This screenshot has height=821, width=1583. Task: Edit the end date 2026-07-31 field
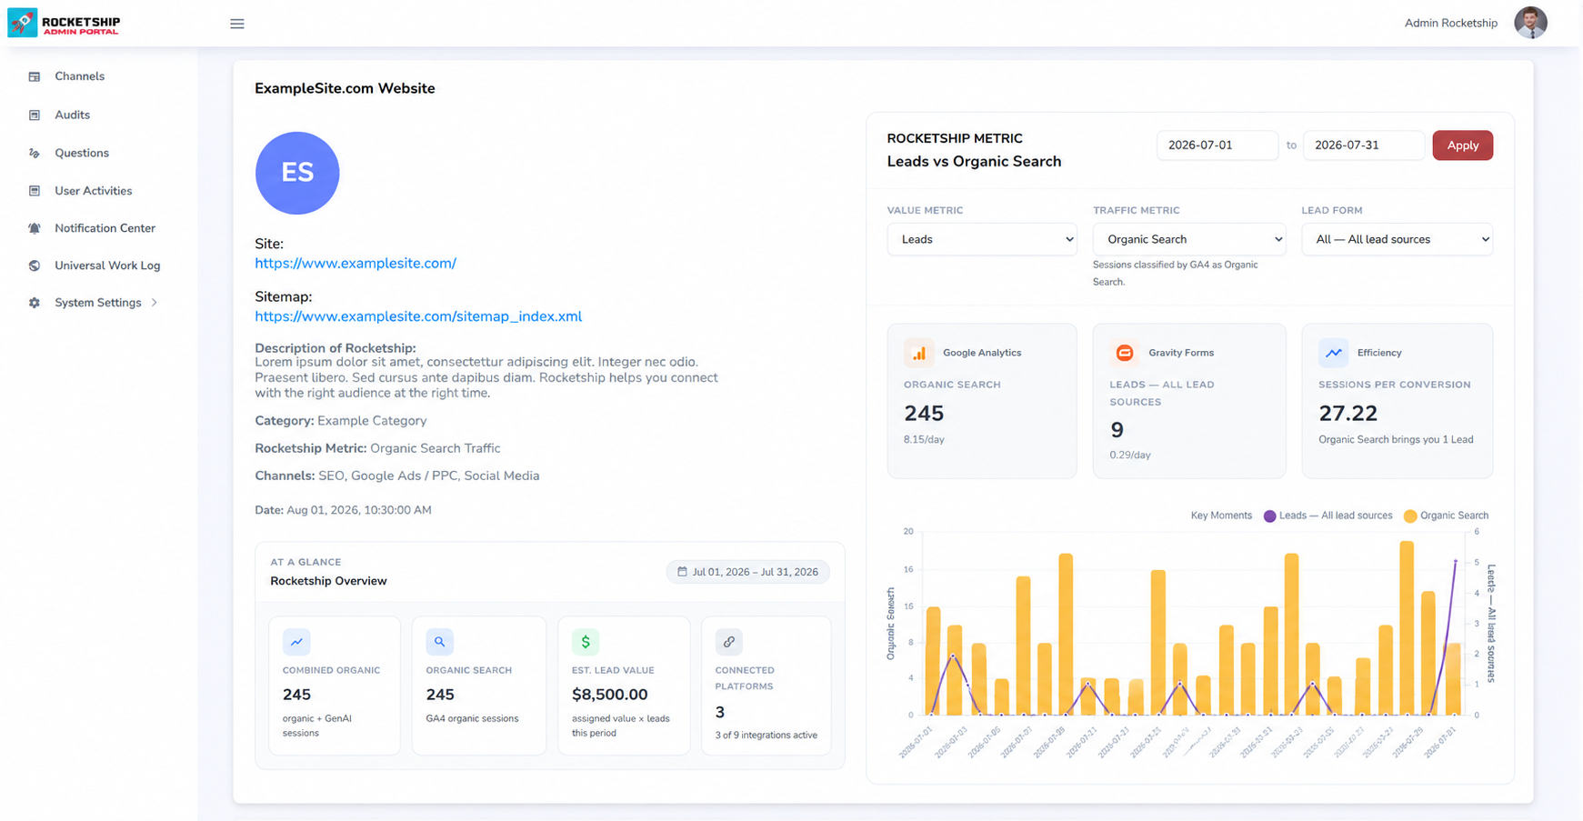point(1363,145)
